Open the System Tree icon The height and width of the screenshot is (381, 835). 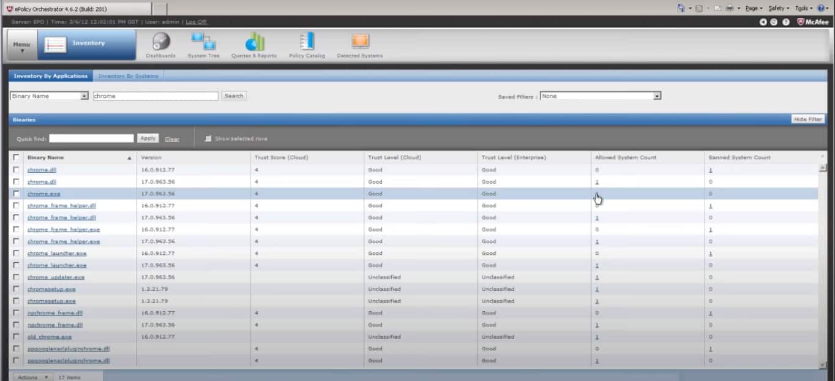[x=203, y=41]
